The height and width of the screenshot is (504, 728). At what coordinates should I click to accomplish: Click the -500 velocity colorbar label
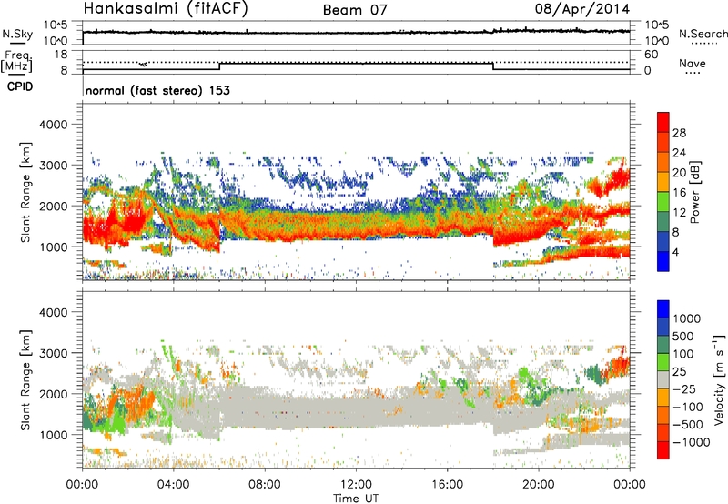coord(687,425)
